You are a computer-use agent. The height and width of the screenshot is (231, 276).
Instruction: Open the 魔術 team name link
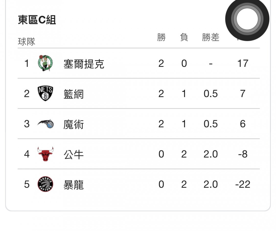pyautogui.click(x=73, y=124)
